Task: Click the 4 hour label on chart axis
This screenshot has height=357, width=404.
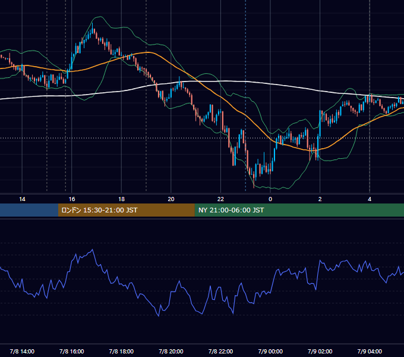Action: [x=370, y=199]
